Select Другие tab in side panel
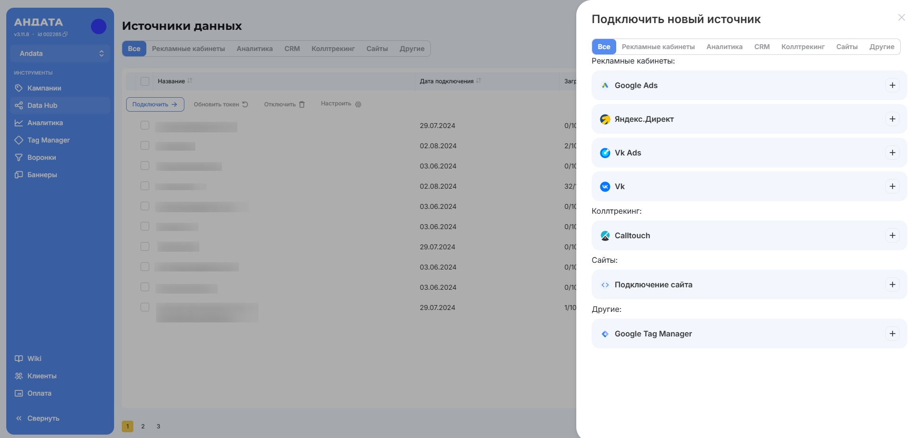 point(881,47)
